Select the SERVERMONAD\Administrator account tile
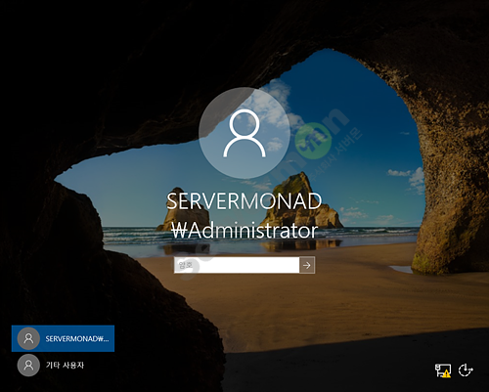The image size is (489, 392). pos(63,338)
